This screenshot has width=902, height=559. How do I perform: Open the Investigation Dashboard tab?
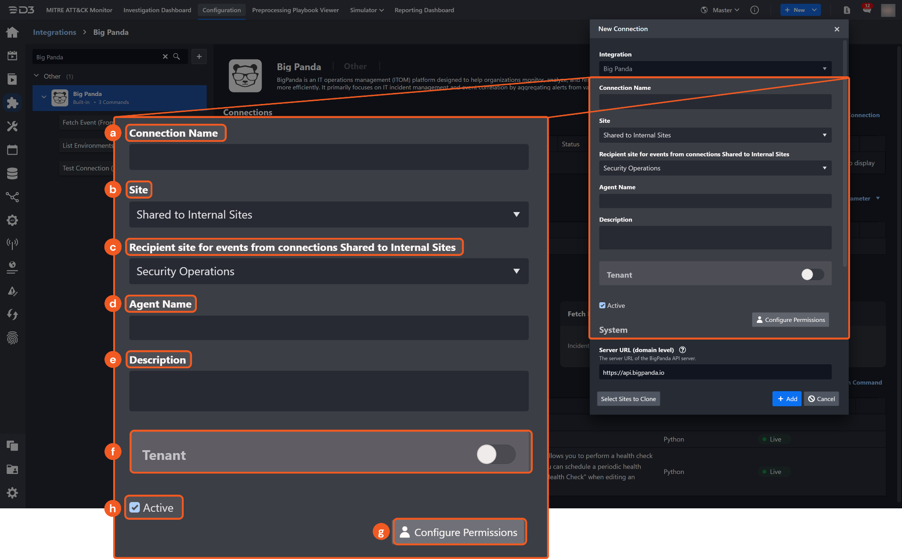pos(157,10)
